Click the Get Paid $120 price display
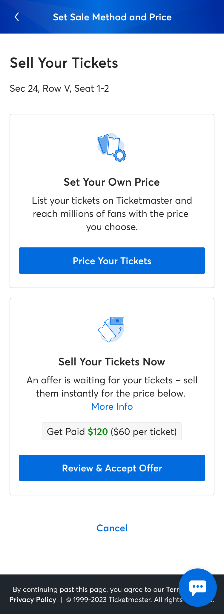Viewport: 224px width, 614px height. click(x=112, y=431)
